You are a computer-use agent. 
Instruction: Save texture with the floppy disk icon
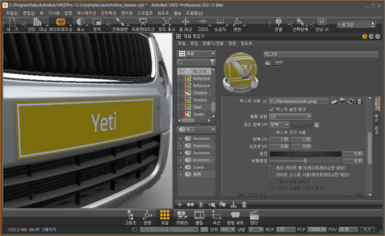tap(342, 101)
